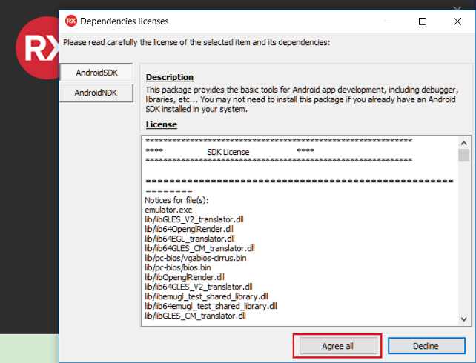This screenshot has width=476, height=363.
Task: Maximize the Dependencies licenses dialog
Action: click(423, 21)
